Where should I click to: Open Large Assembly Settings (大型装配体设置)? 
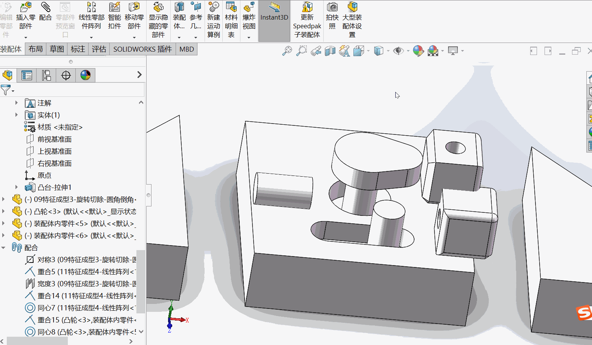[x=352, y=7]
